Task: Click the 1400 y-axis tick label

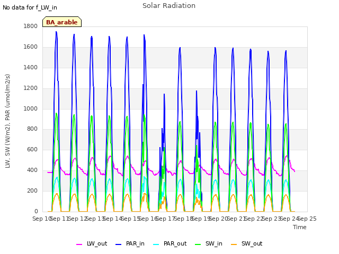Action: [x=31, y=67]
